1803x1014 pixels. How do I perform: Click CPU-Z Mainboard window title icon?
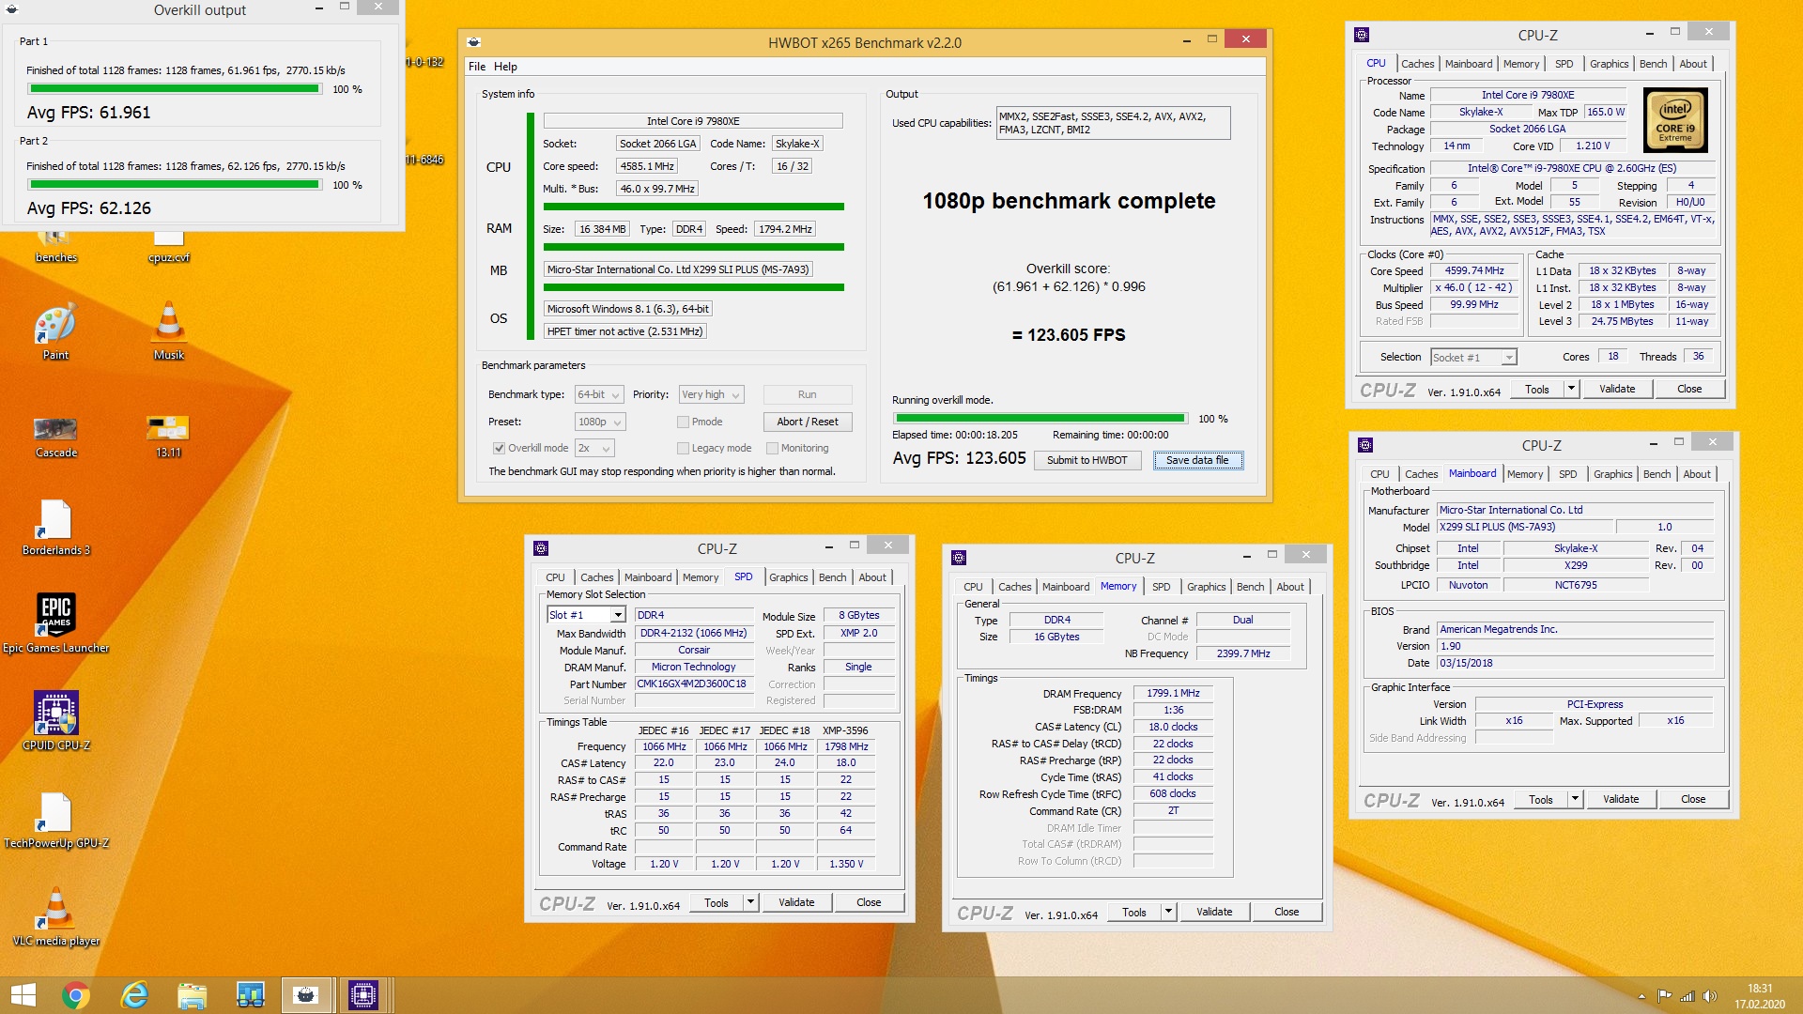1365,445
